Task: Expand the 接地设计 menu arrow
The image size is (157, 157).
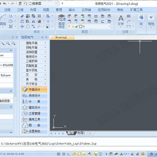Action: point(45,57)
